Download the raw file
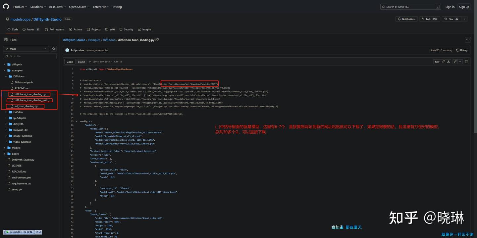The height and width of the screenshot is (238, 477). 449,62
